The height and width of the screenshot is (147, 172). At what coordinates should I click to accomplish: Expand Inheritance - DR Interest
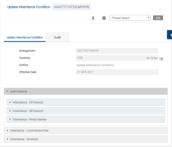86,111
